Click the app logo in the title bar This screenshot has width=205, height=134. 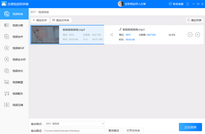tap(4, 4)
